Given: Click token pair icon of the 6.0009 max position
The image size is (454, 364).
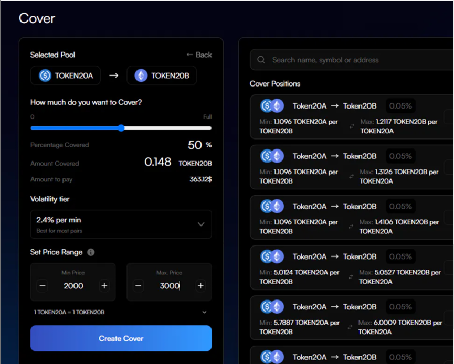Looking at the screenshot, I should tap(272, 307).
